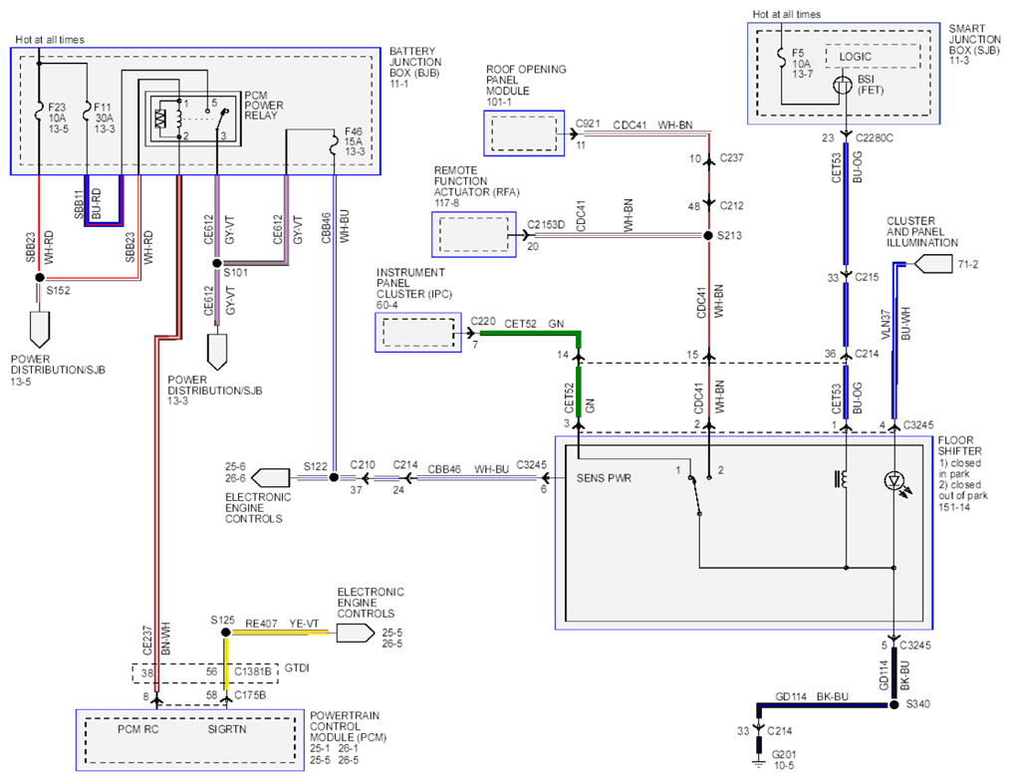Click the C1381B connector label

coord(253,672)
